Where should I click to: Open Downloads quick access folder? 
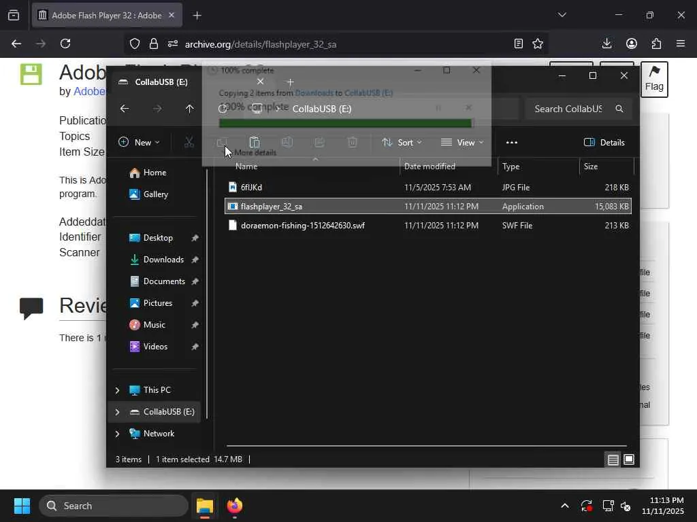(x=157, y=260)
